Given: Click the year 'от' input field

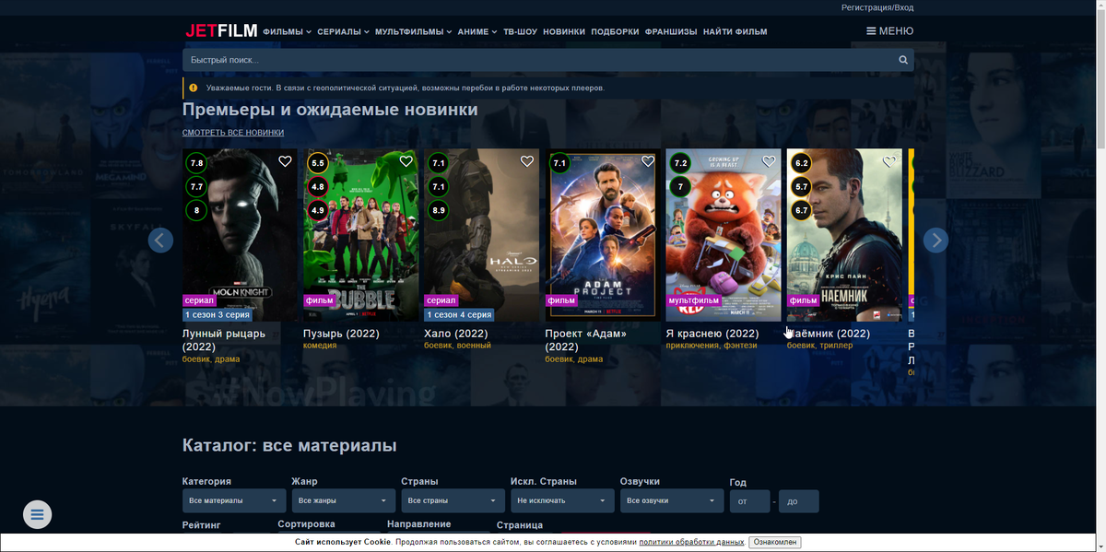Looking at the screenshot, I should click(749, 501).
